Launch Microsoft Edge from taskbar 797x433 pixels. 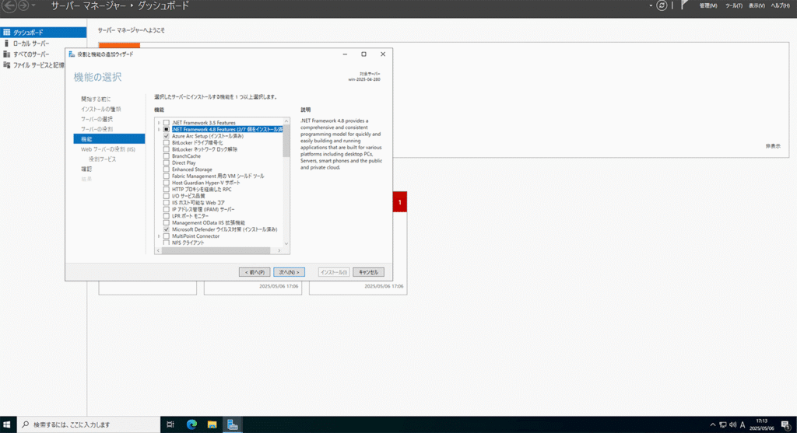click(191, 424)
